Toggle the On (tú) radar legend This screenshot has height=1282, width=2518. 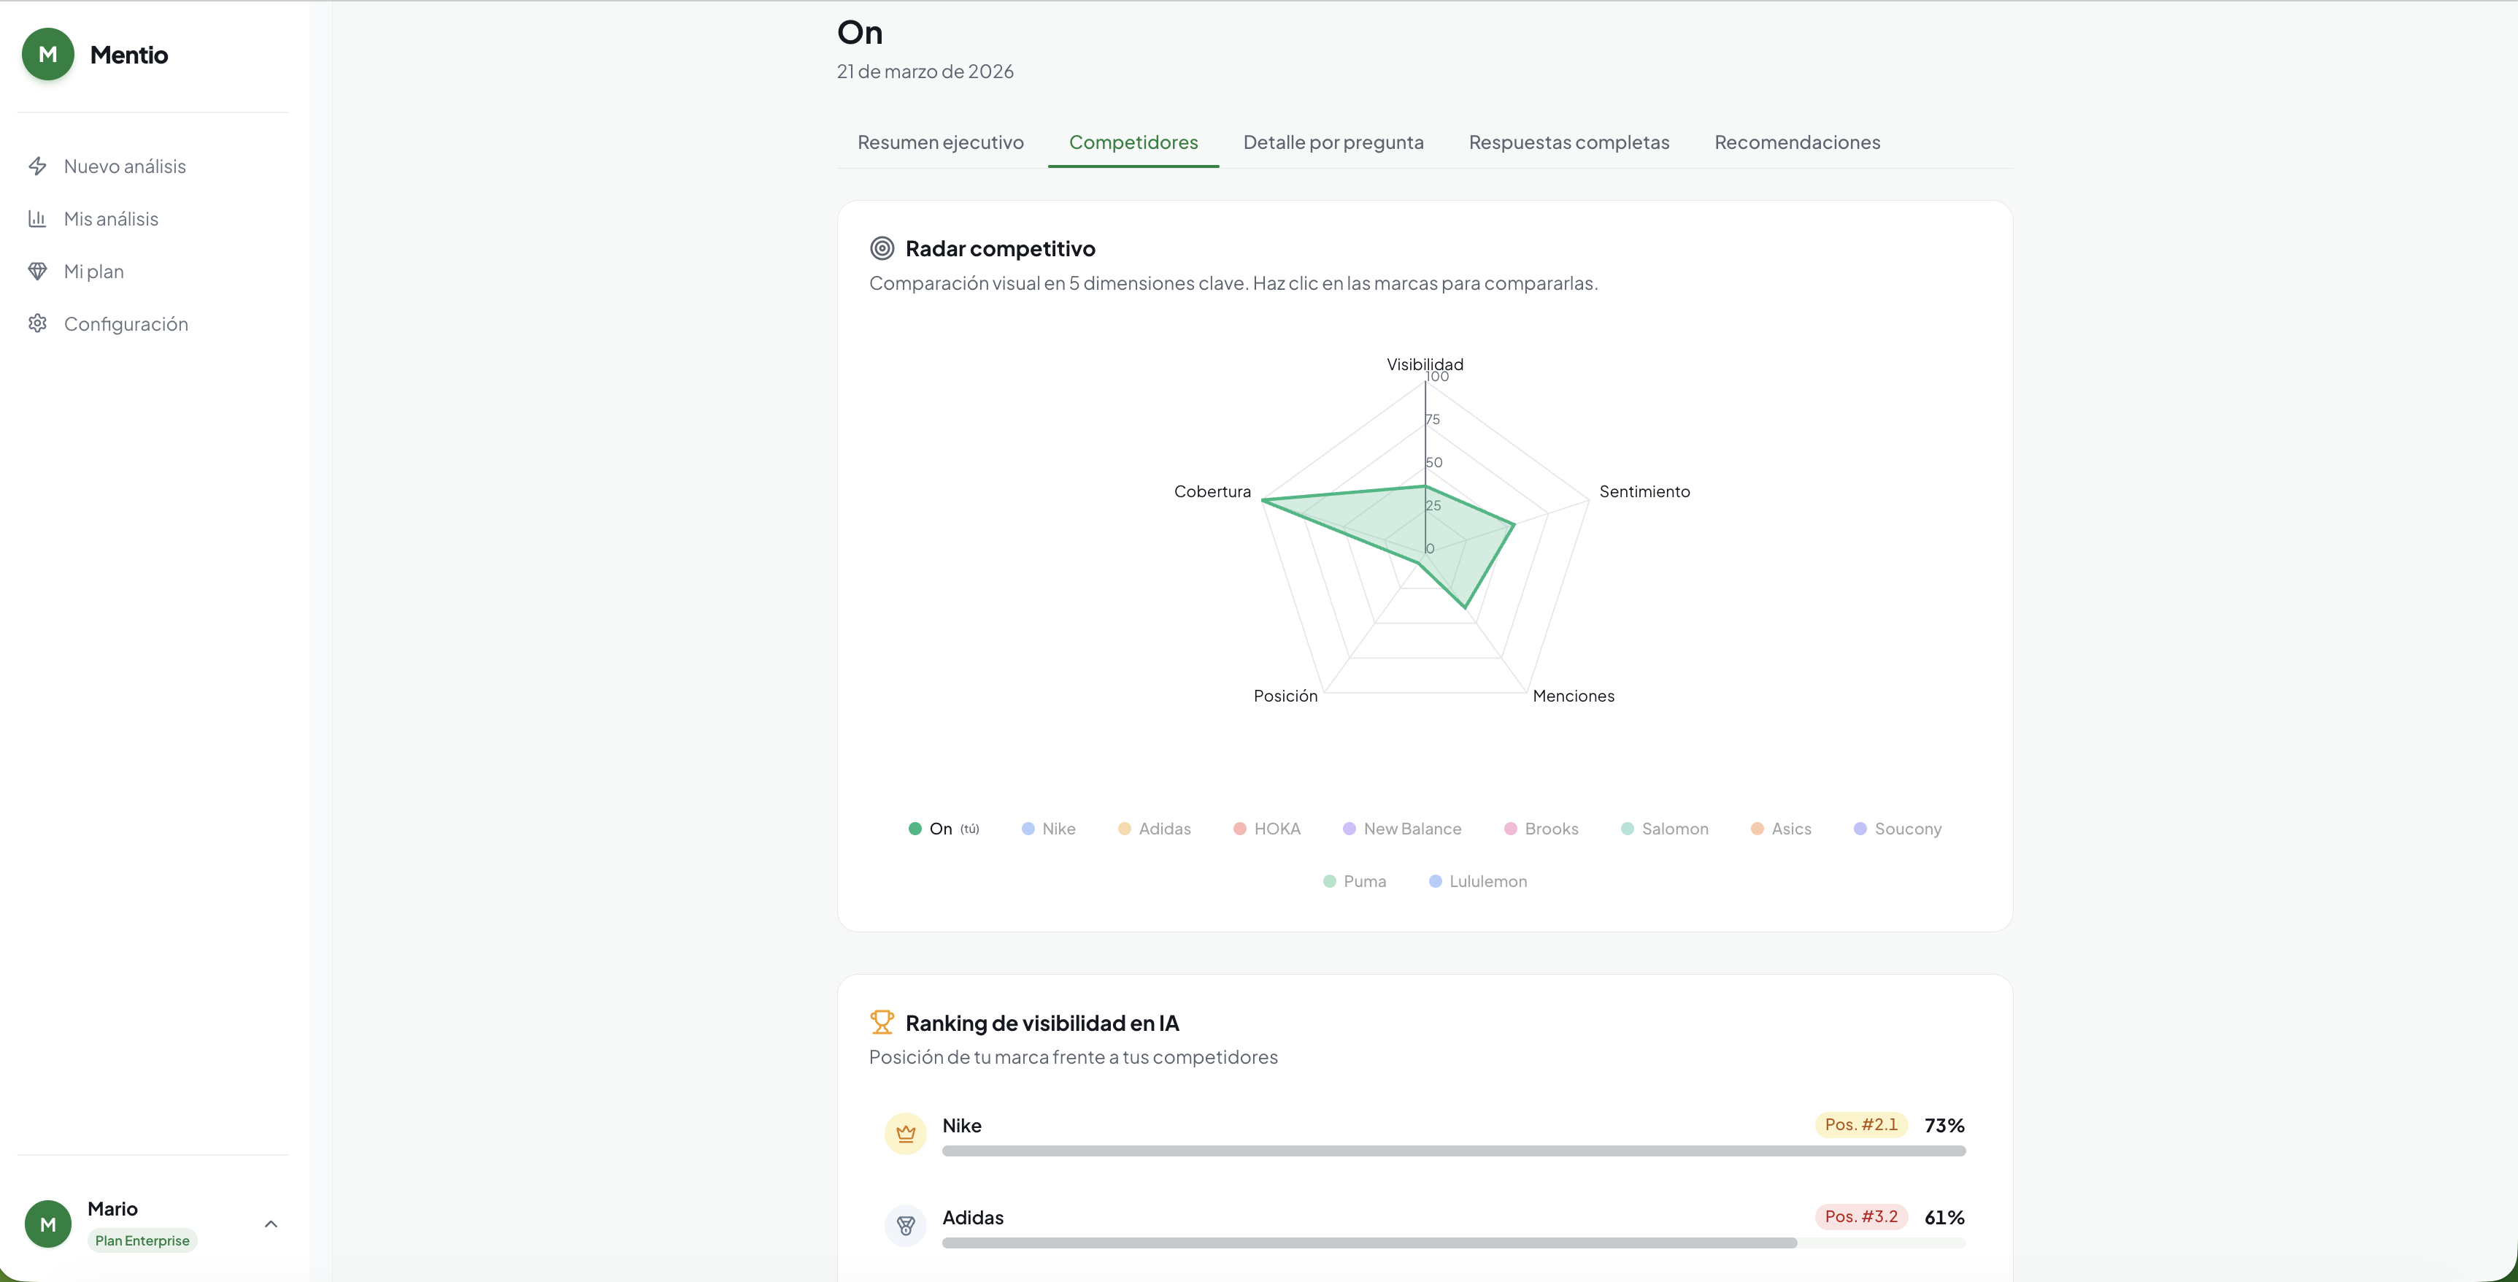click(943, 829)
